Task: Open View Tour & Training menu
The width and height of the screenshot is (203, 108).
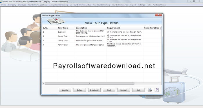Action: coord(101,5)
